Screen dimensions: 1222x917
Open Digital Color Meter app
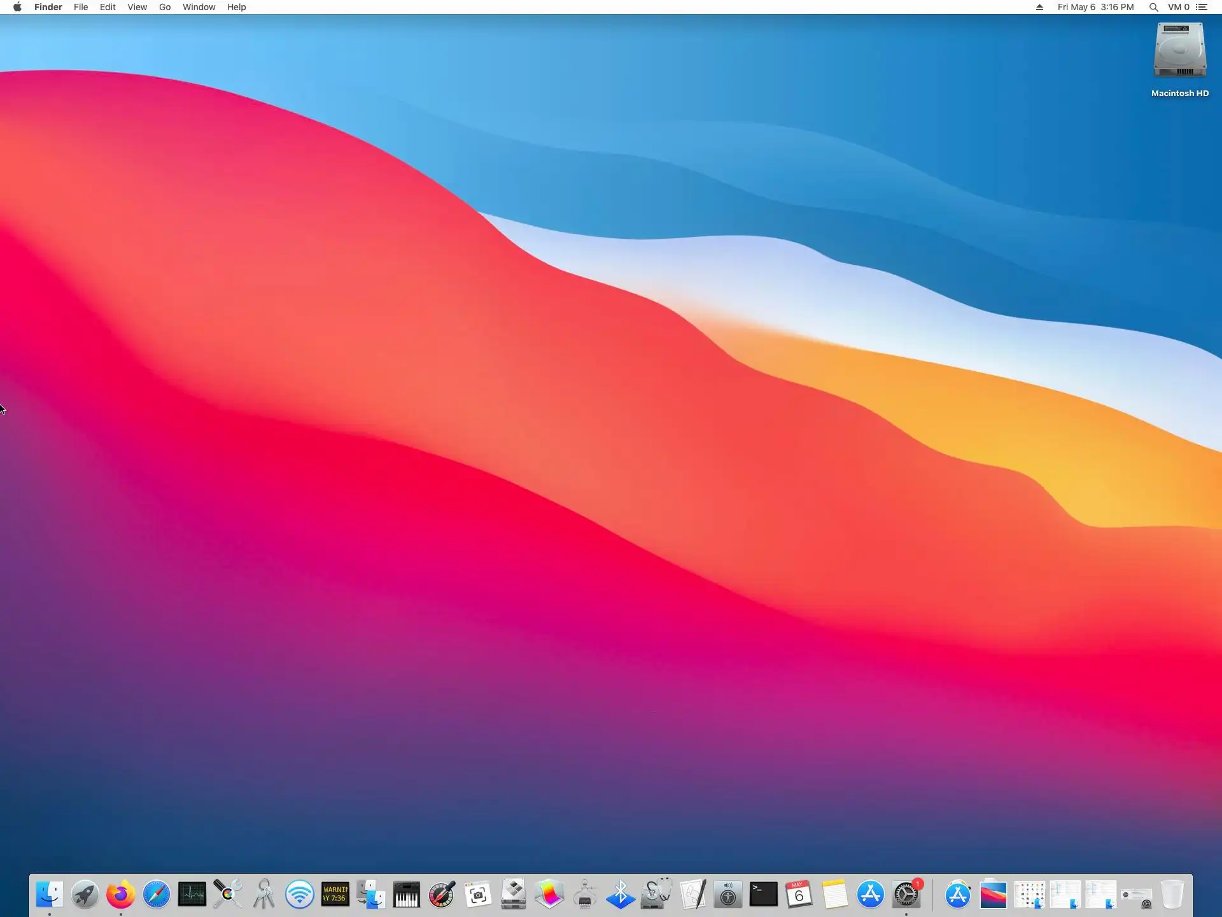[x=442, y=895]
